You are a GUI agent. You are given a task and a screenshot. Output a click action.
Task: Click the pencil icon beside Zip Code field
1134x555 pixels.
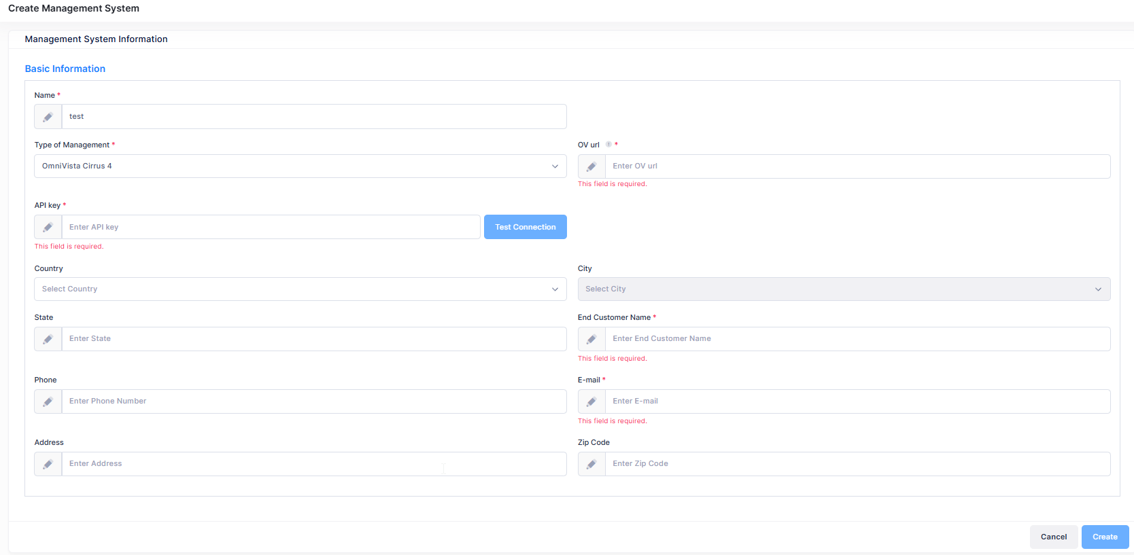[591, 464]
